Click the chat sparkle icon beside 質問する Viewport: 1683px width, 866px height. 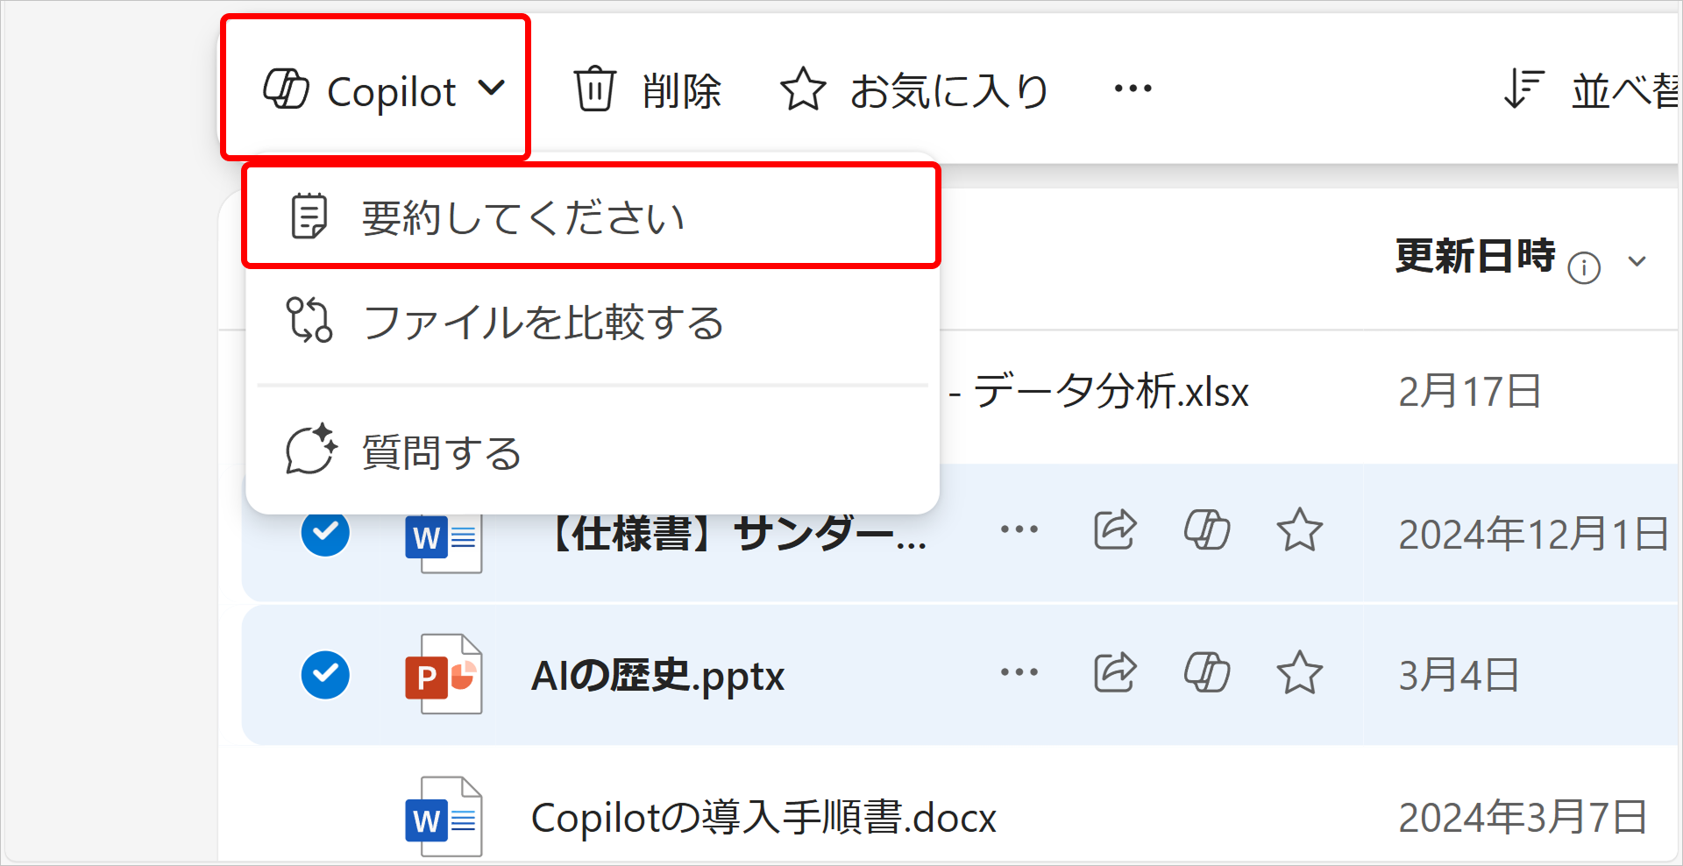tap(311, 449)
